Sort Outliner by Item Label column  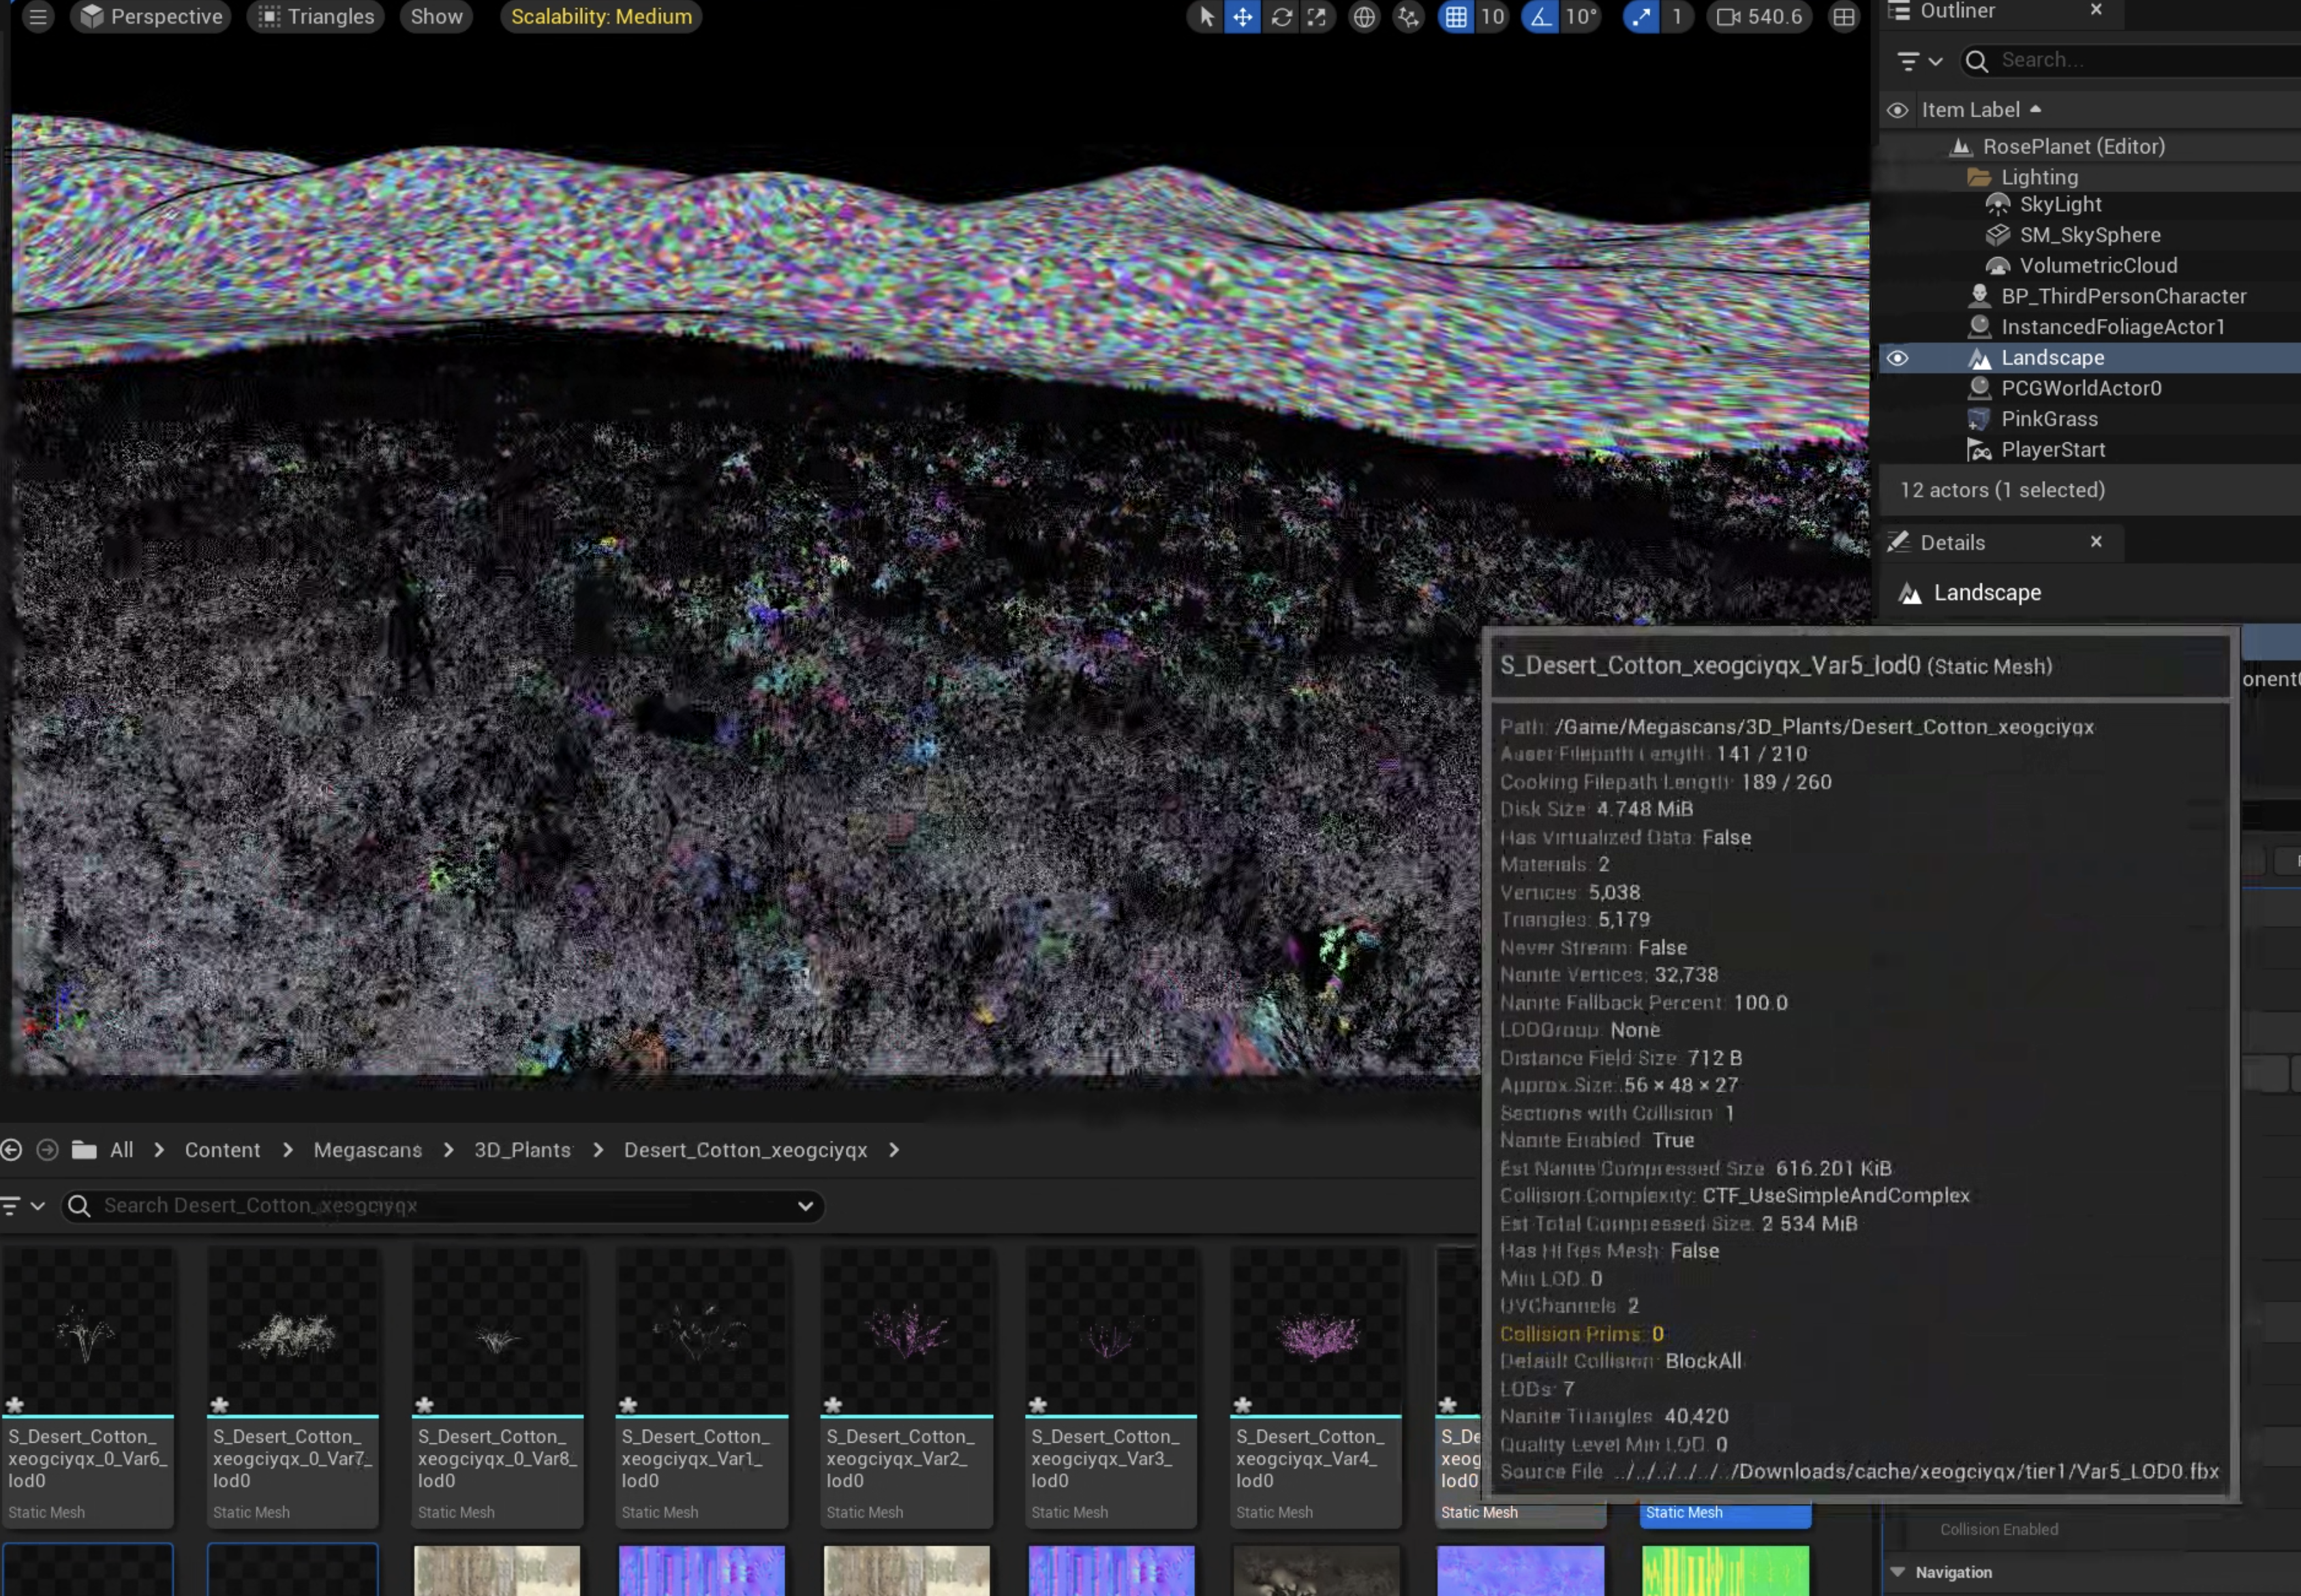coord(1981,110)
